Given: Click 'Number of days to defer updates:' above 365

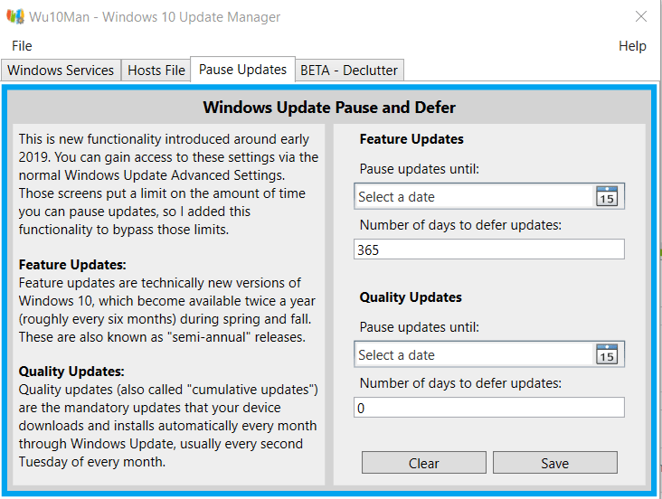Looking at the screenshot, I should pyautogui.click(x=460, y=225).
